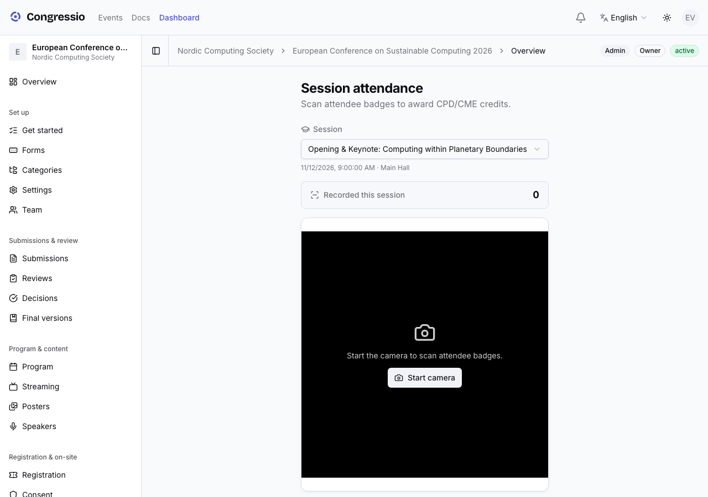Click the Recorded this session counter

point(425,195)
